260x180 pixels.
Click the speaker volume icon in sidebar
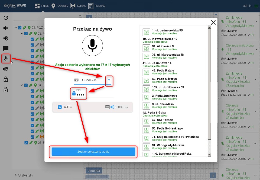[x=6, y=38]
